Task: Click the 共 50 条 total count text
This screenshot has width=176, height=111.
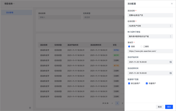Action: pos(105,103)
